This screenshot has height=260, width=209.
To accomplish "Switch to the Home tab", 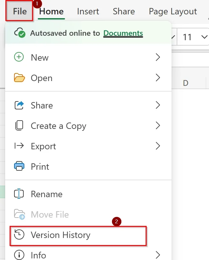I will [51, 11].
